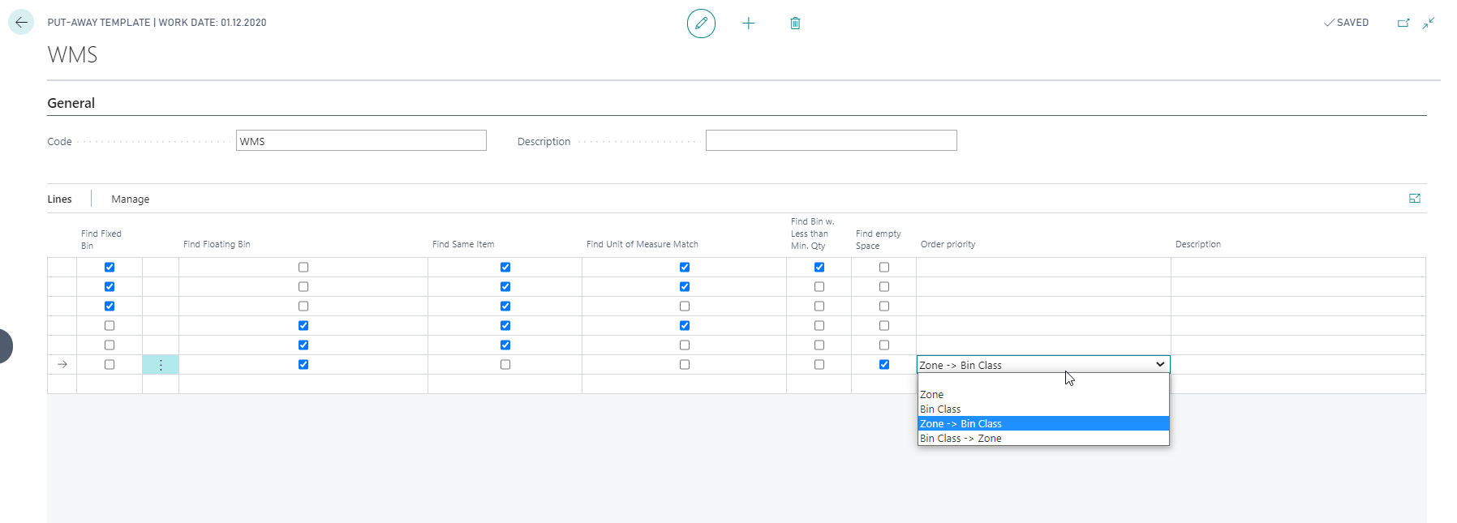Click the Description cell in the second row
The image size is (1457, 523).
click(x=1298, y=287)
